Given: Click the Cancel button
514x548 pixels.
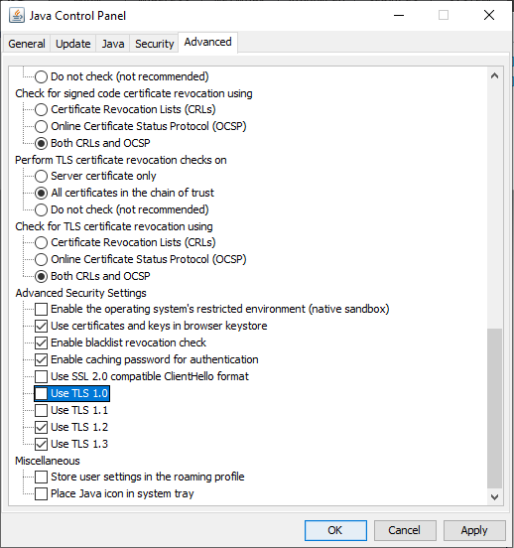Looking at the screenshot, I should (405, 530).
